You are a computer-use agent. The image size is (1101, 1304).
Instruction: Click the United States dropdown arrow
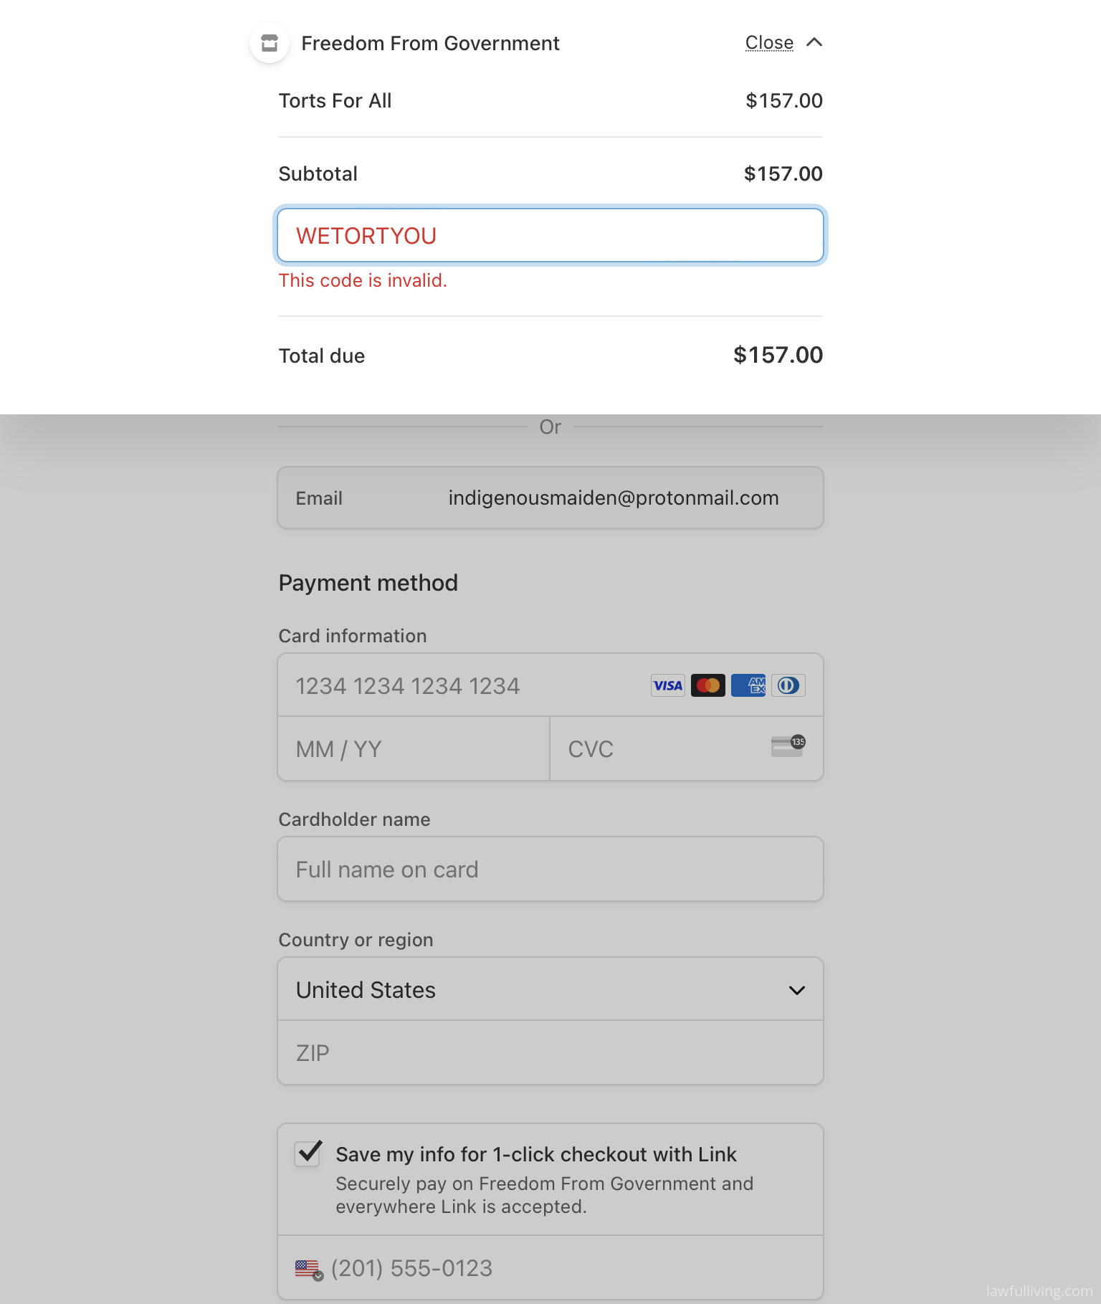pyautogui.click(x=796, y=991)
